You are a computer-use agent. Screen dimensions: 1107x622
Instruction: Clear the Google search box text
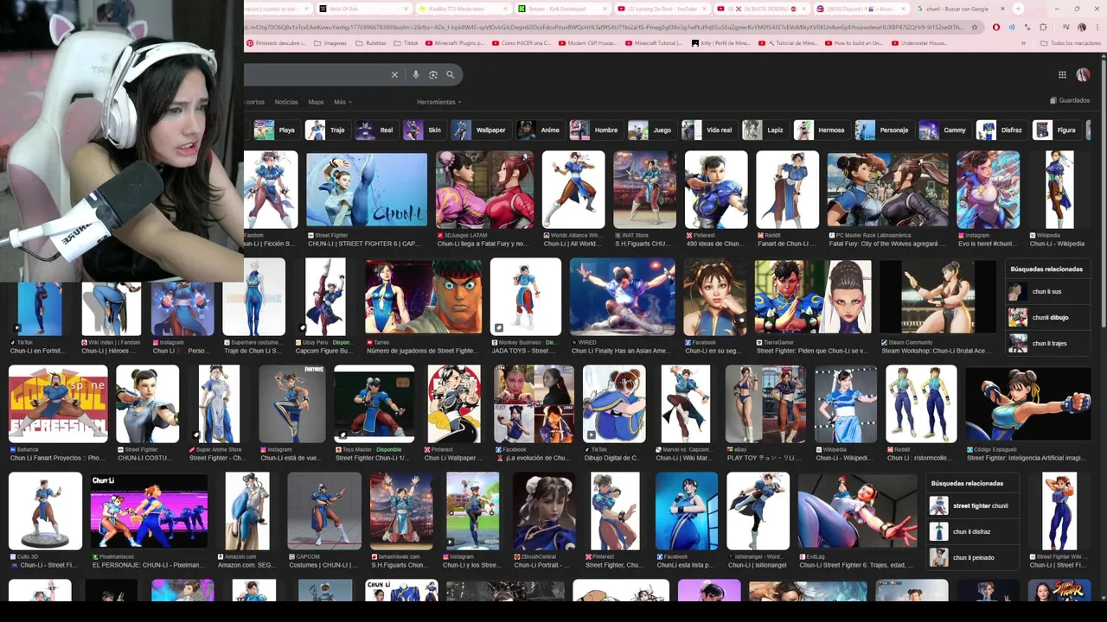click(x=394, y=75)
